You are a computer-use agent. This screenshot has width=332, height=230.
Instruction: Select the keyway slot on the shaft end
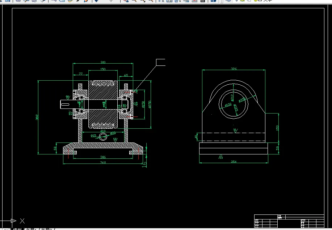point(65,105)
